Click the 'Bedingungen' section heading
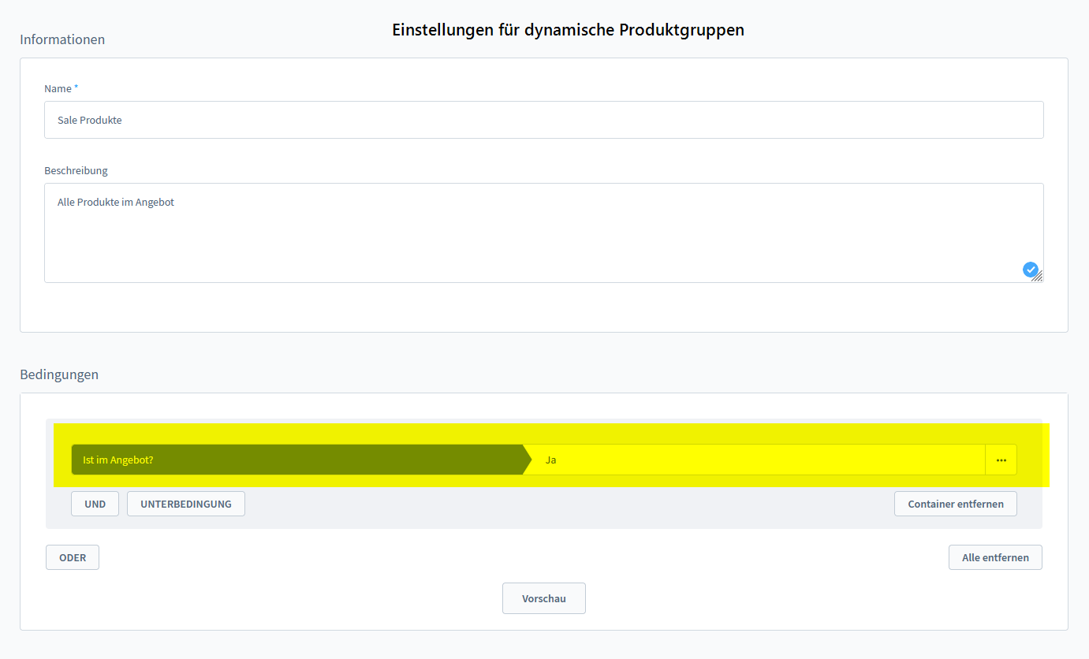1089x659 pixels. [x=59, y=374]
